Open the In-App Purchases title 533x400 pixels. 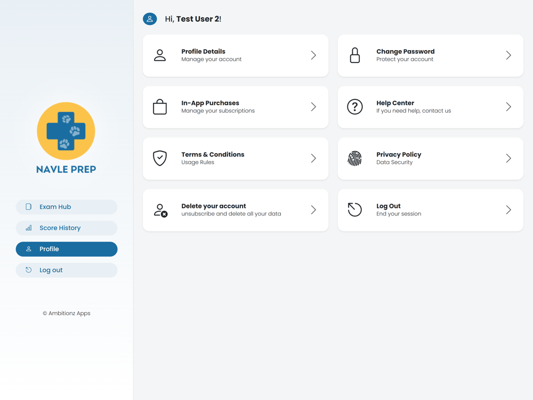click(210, 103)
